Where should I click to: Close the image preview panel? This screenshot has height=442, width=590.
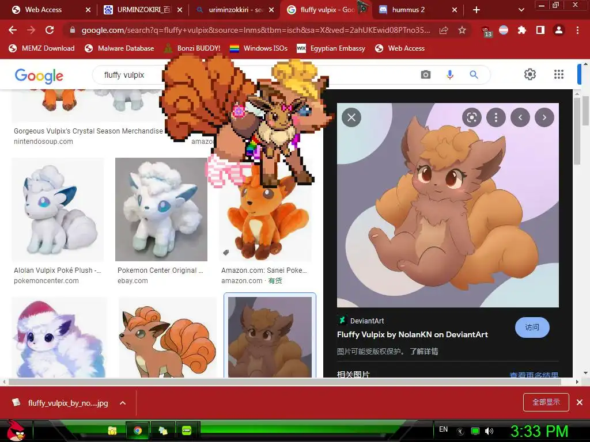click(x=351, y=117)
